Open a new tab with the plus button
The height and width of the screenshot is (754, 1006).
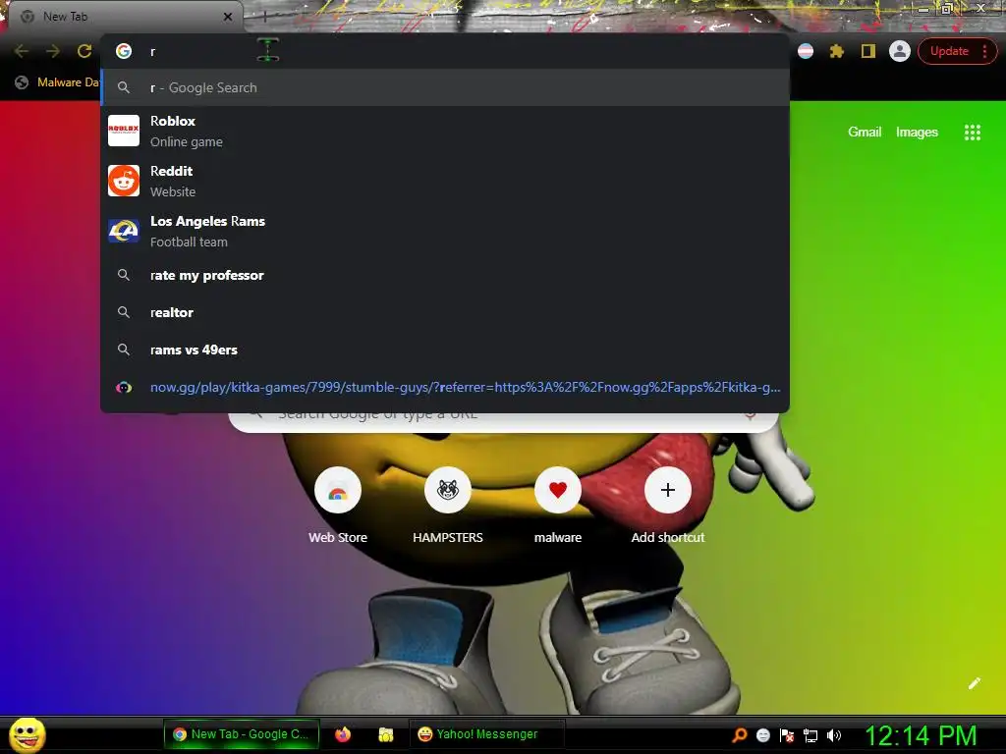click(264, 17)
